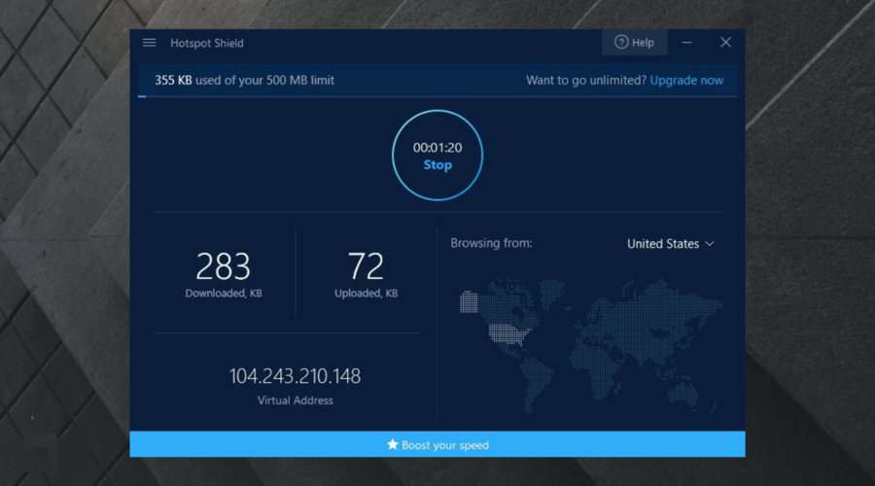Image resolution: width=875 pixels, height=486 pixels.
Task: Click the Browsing from label
Action: tap(491, 243)
